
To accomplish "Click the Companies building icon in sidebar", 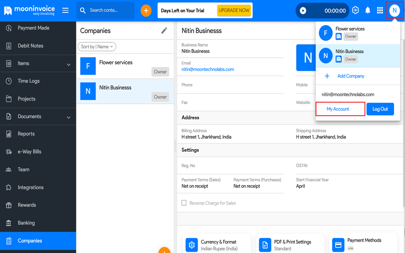I will click(9, 241).
